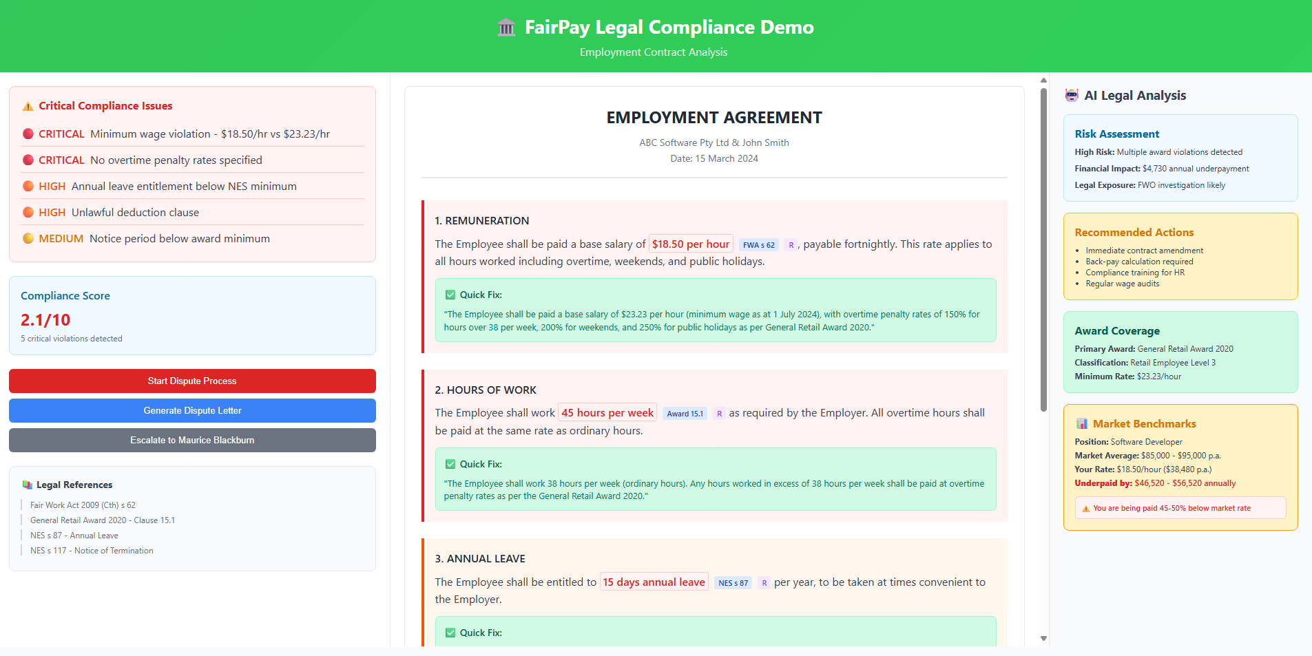Open General Retail Award 2020 - Clause 15.1 reference

(103, 520)
